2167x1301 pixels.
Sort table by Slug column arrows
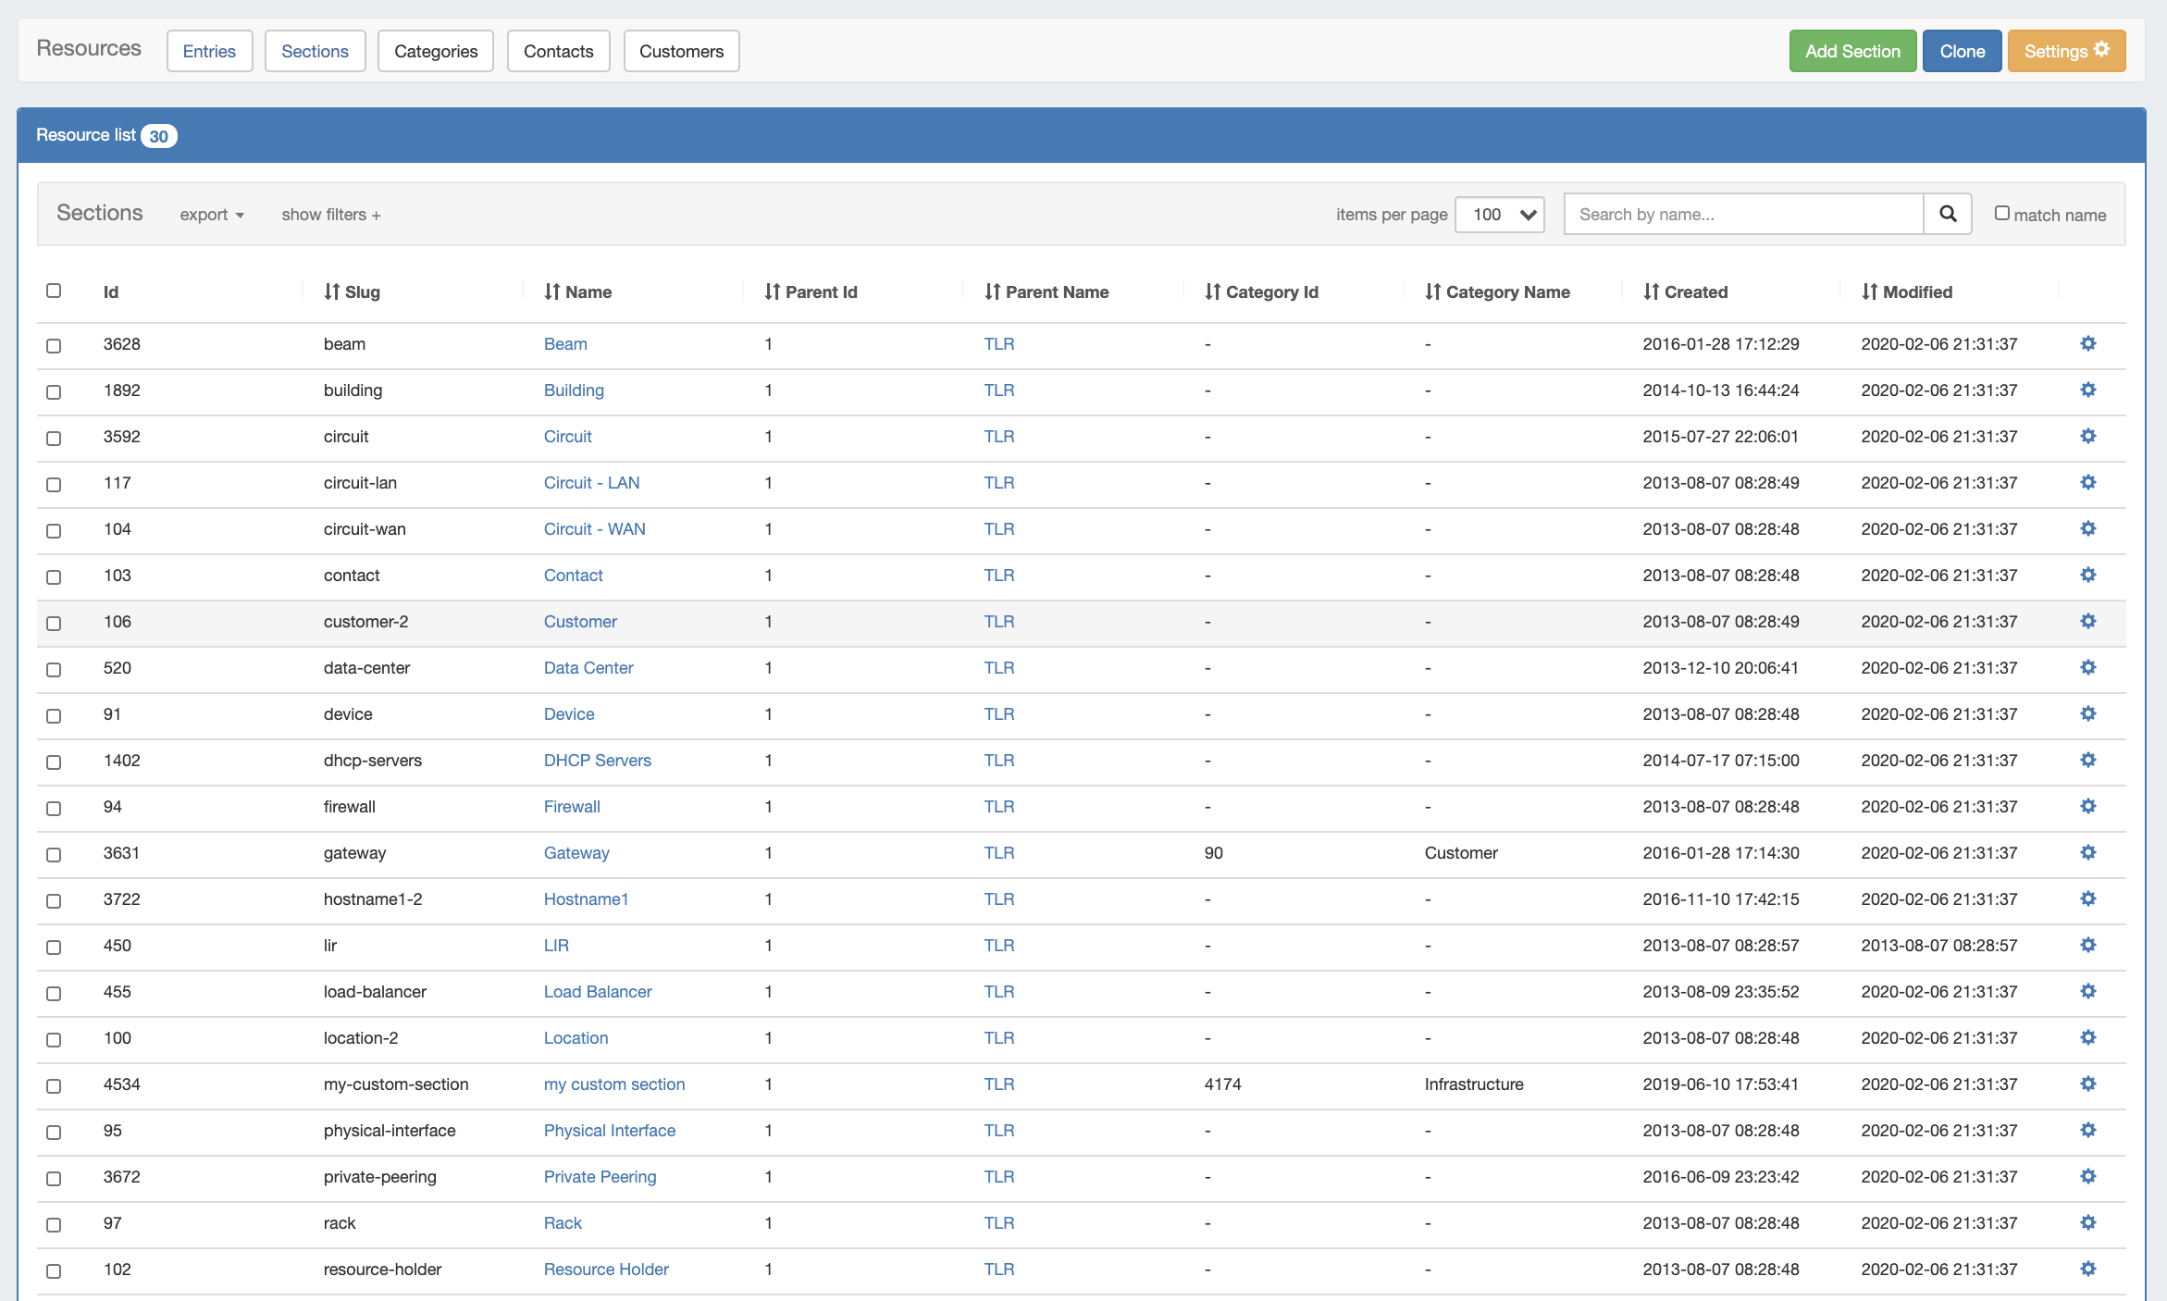click(332, 291)
